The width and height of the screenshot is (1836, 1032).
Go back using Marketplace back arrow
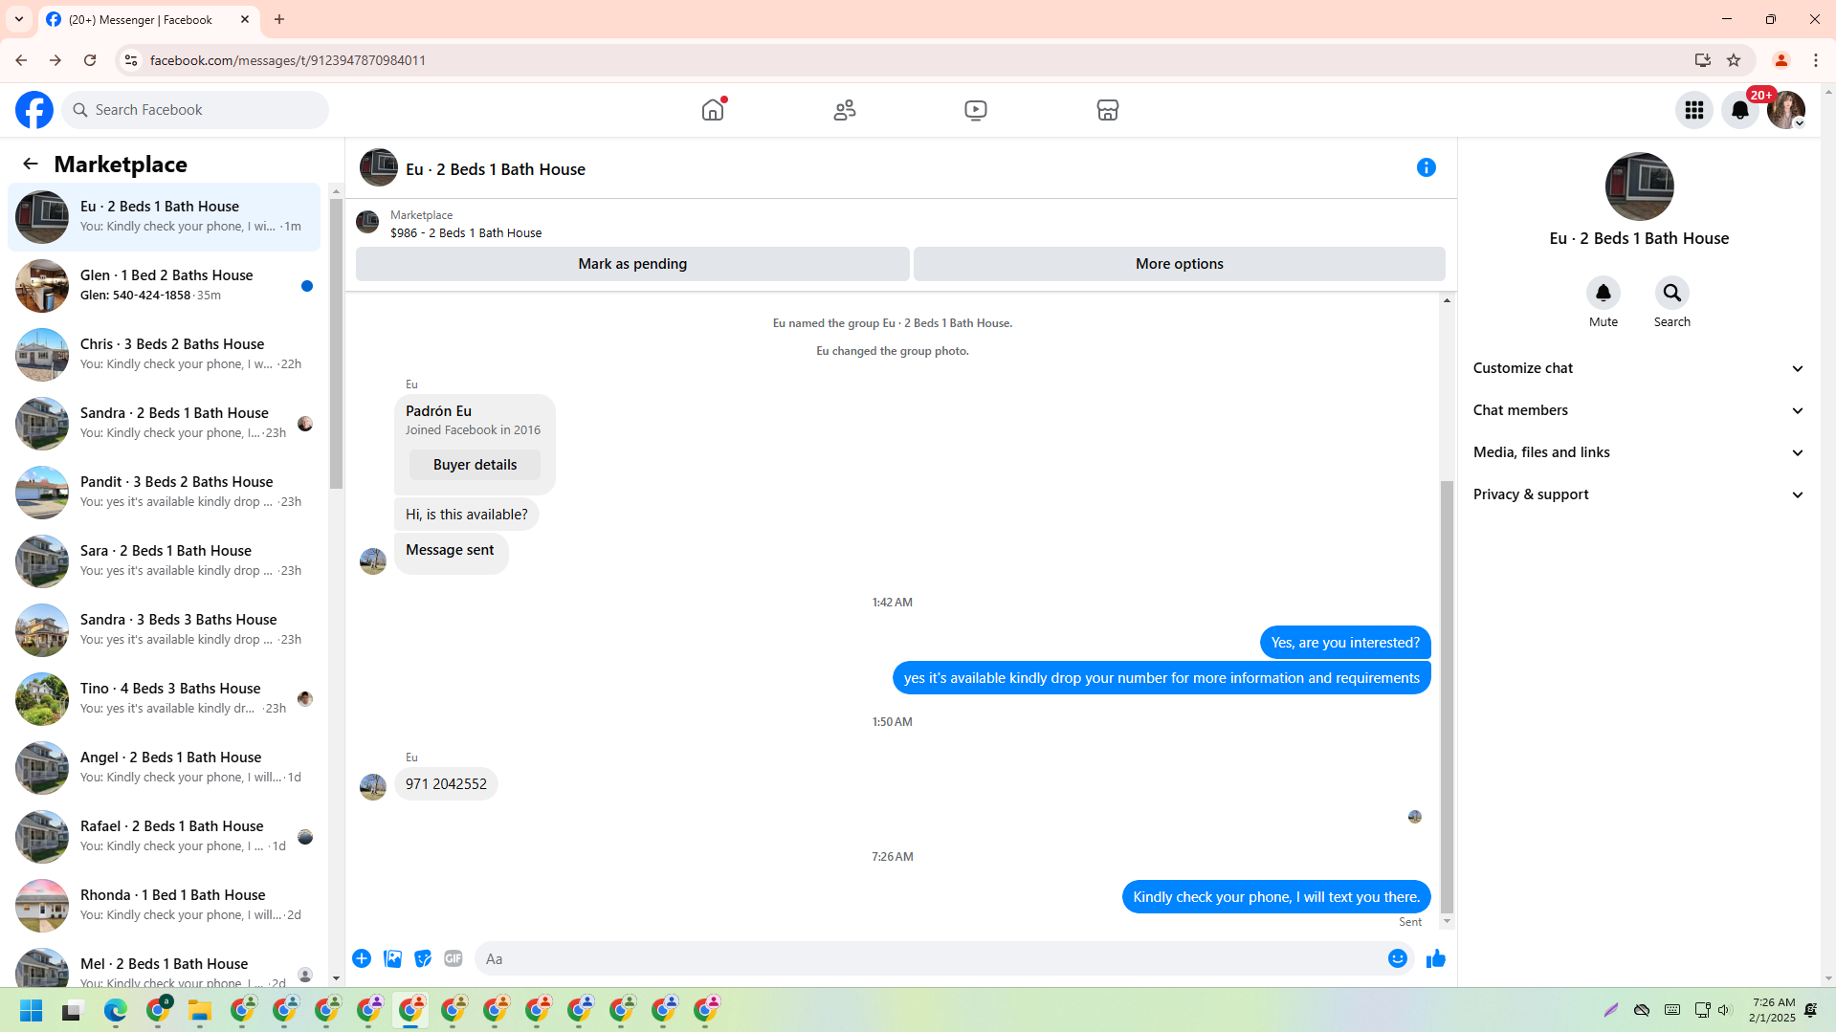pyautogui.click(x=31, y=164)
